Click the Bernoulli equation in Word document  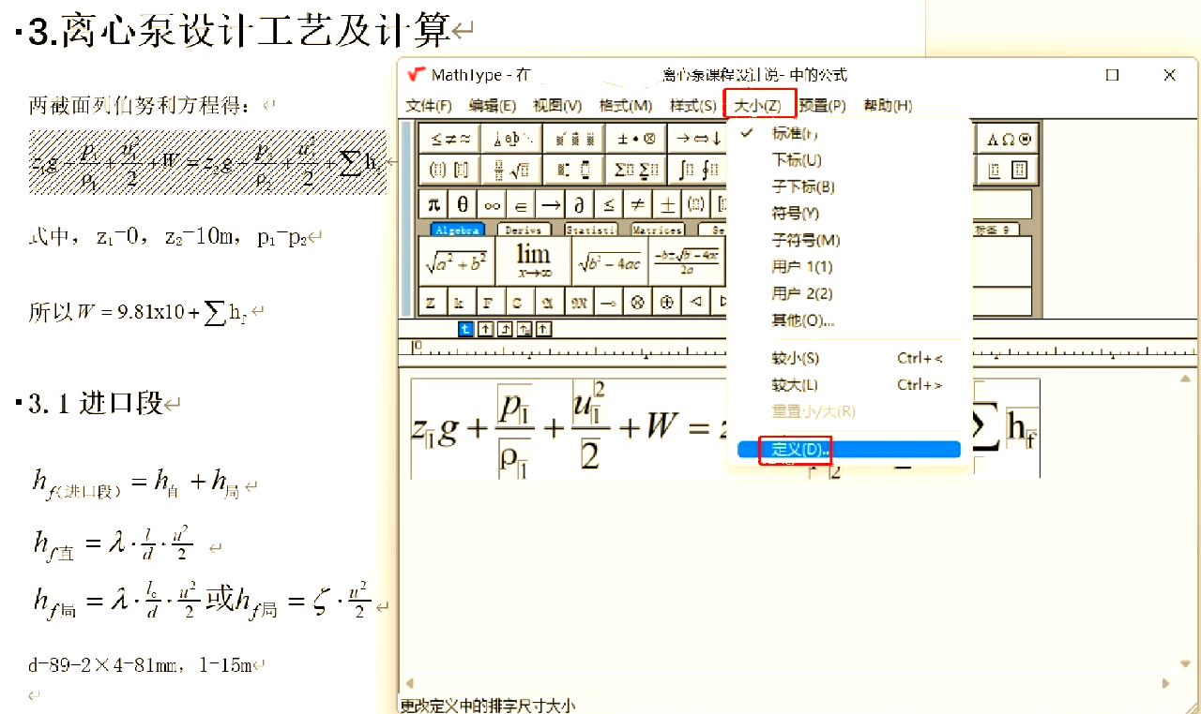[208, 162]
